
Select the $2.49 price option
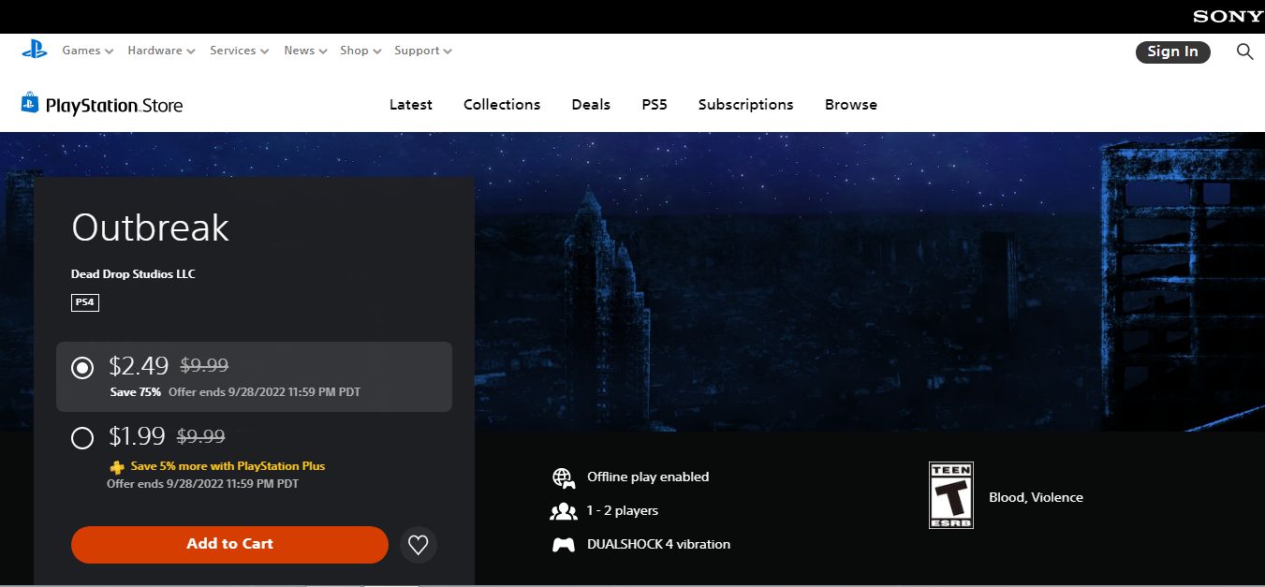[82, 368]
